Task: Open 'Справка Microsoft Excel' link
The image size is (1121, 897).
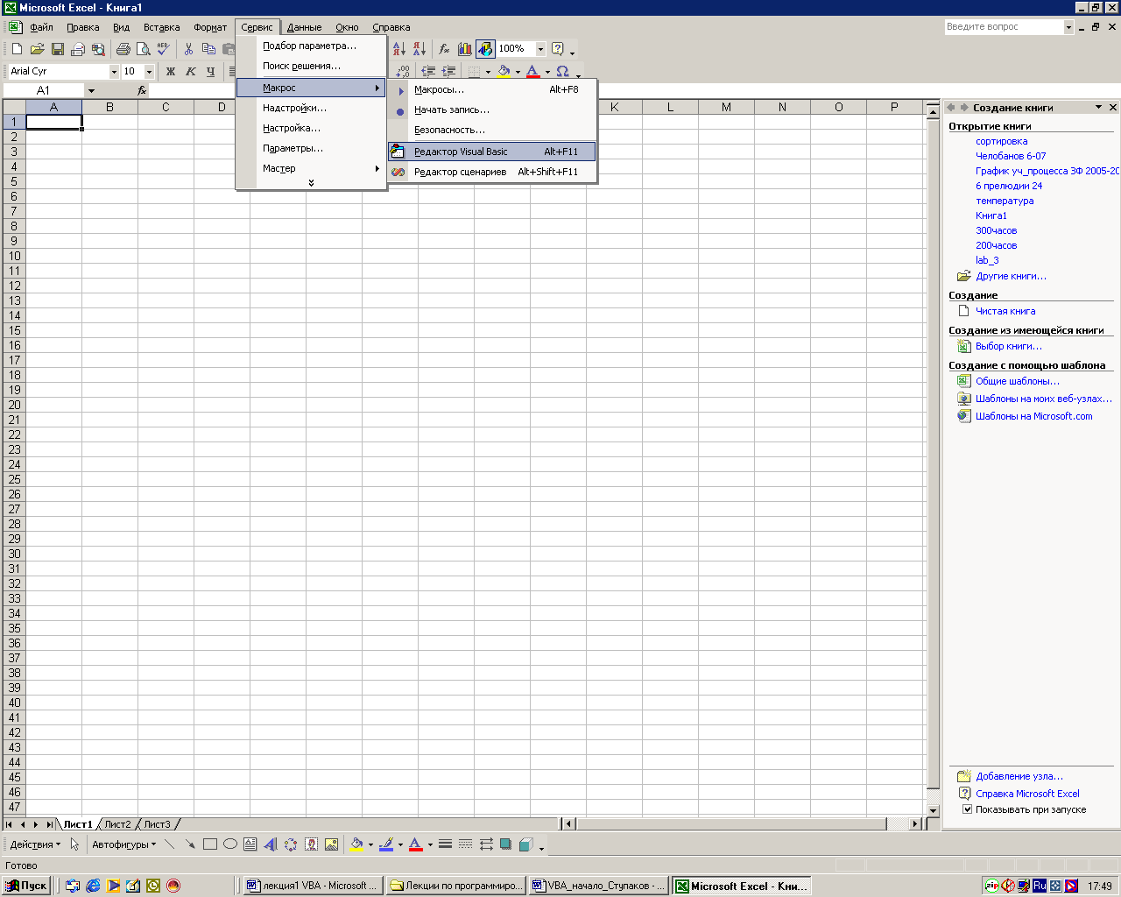Action: [1027, 794]
